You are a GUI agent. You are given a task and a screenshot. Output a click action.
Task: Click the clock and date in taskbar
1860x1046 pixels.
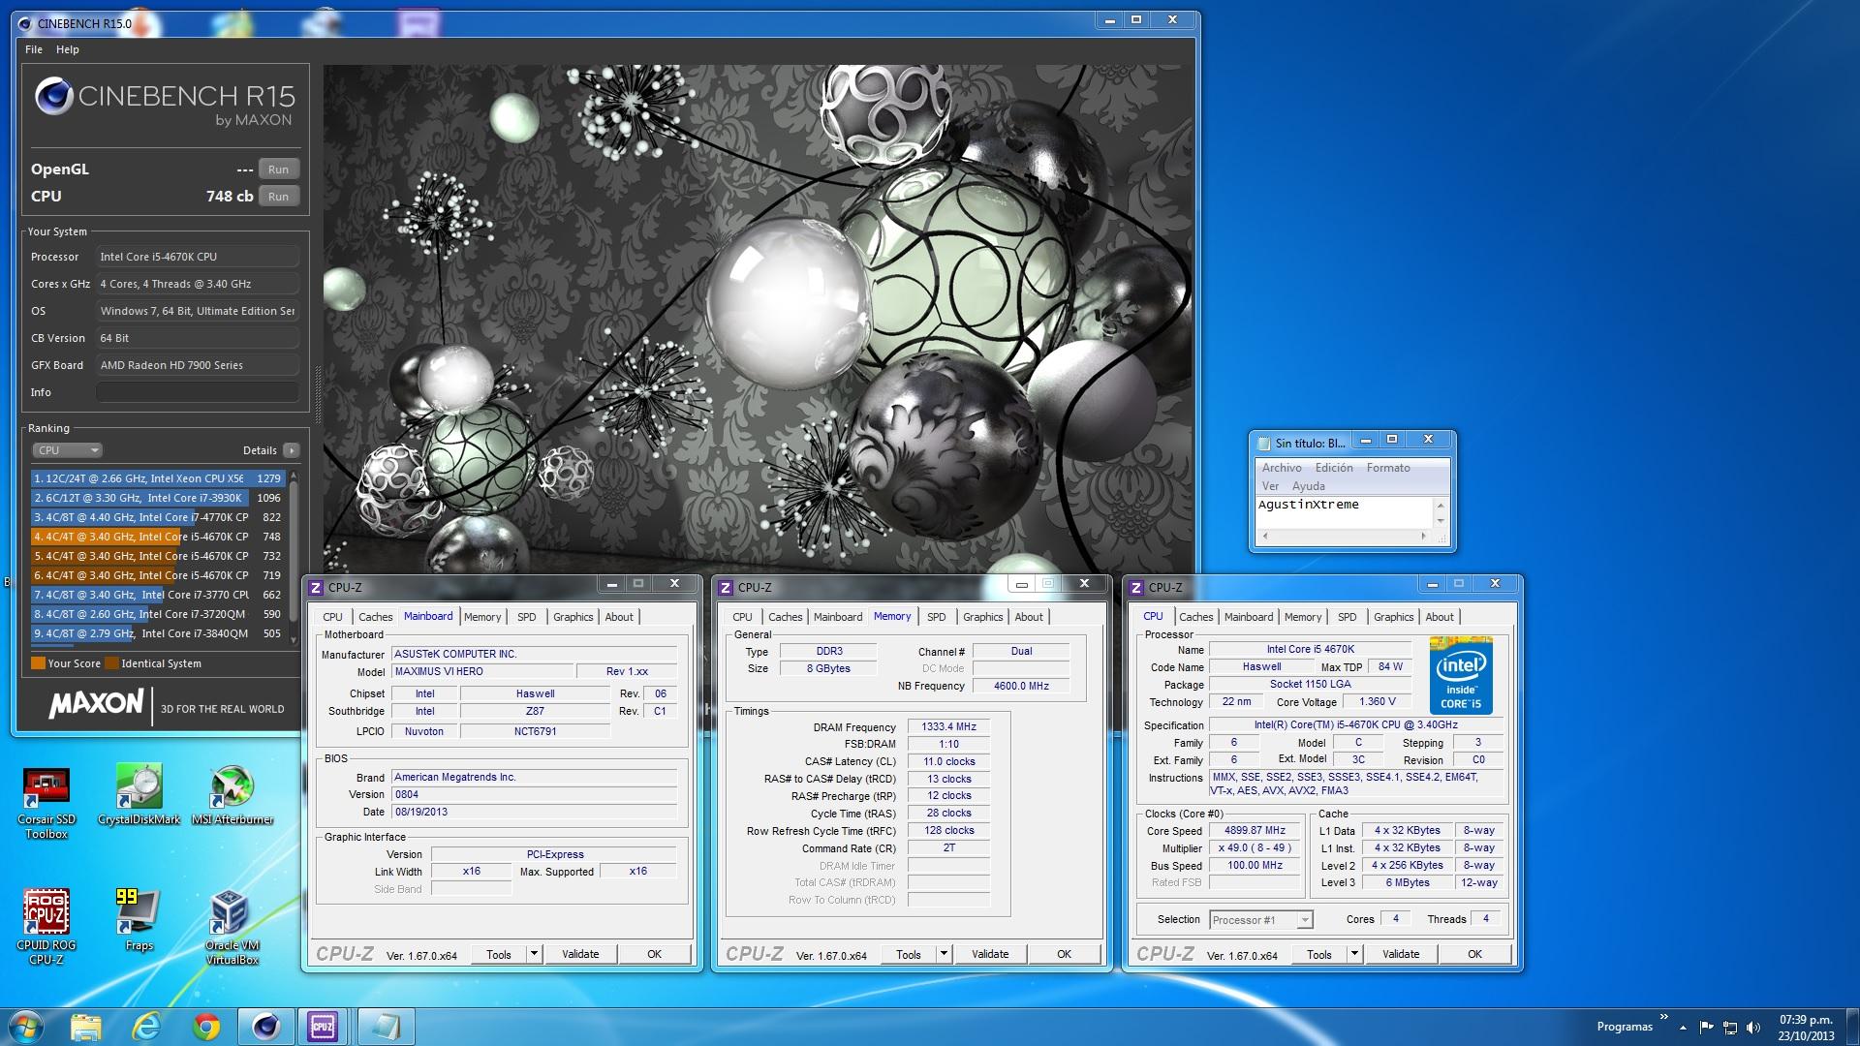pyautogui.click(x=1806, y=1028)
